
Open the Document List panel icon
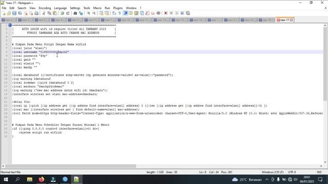pyautogui.click(x=142, y=13)
